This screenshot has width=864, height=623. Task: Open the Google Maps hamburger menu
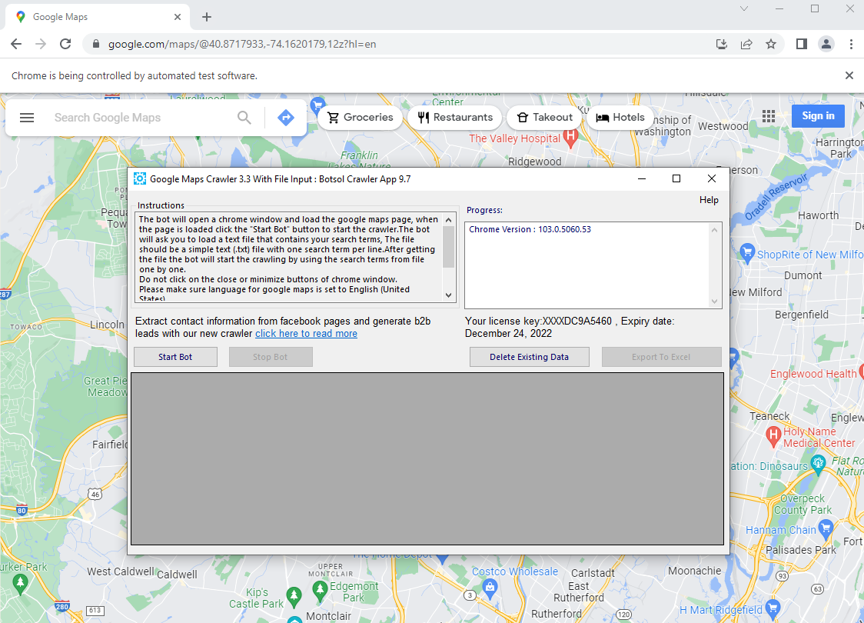pyautogui.click(x=27, y=118)
